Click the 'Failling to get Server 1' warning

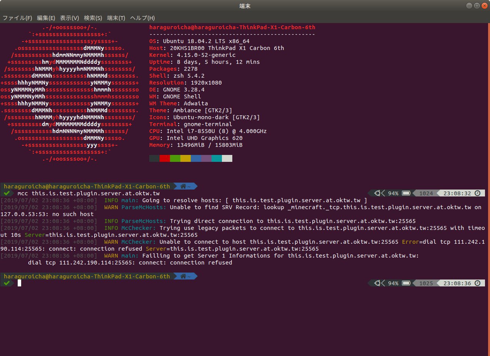[x=210, y=256]
